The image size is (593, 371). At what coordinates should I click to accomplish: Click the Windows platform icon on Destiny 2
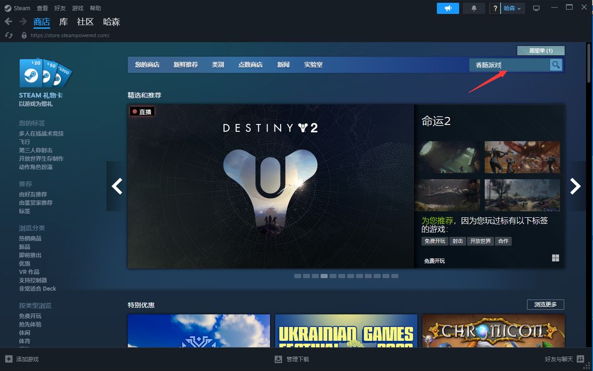coord(555,258)
